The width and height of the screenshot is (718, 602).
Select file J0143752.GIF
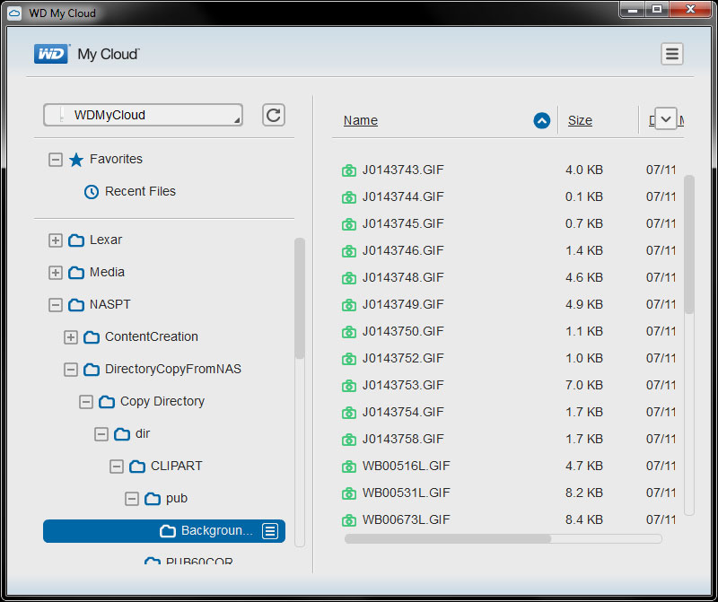pos(403,359)
